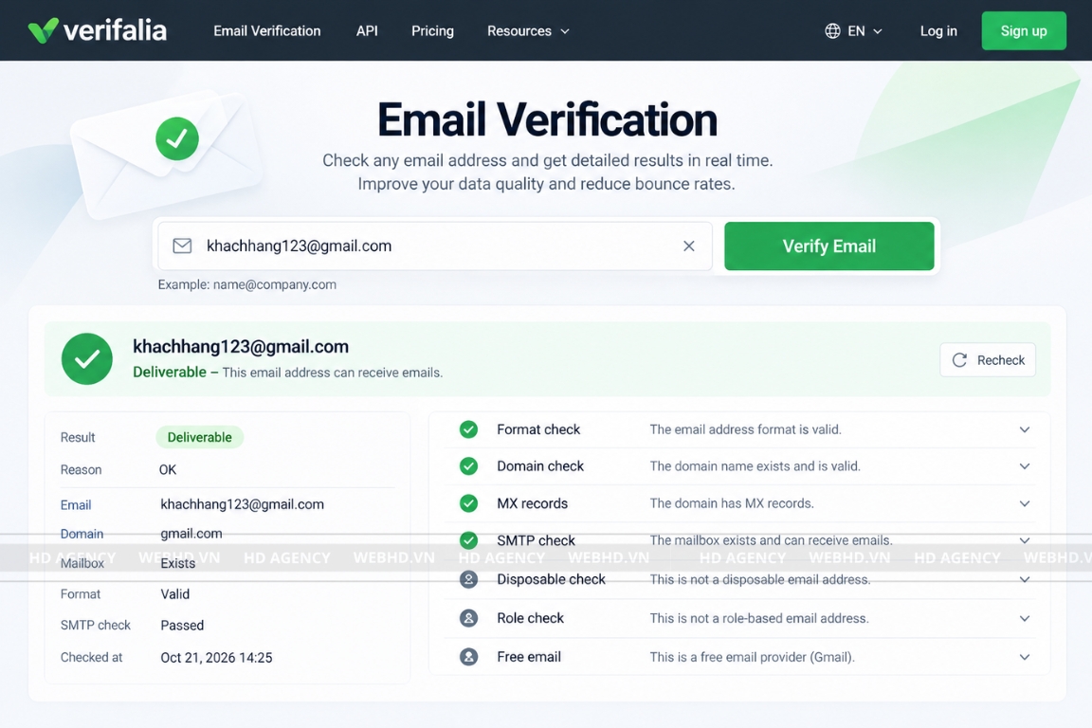Viewport: 1092px width, 728px height.
Task: Expand the Domain check row chevron
Action: point(1025,466)
